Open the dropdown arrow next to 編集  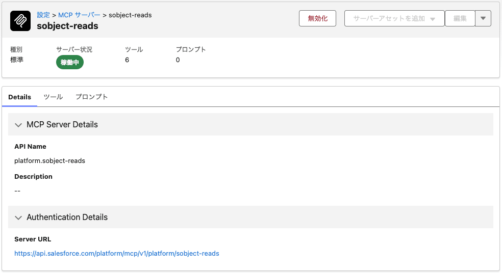(x=483, y=18)
